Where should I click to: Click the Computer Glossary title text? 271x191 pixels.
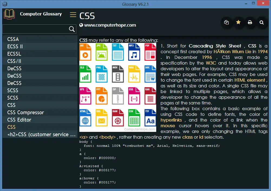[x=41, y=14]
